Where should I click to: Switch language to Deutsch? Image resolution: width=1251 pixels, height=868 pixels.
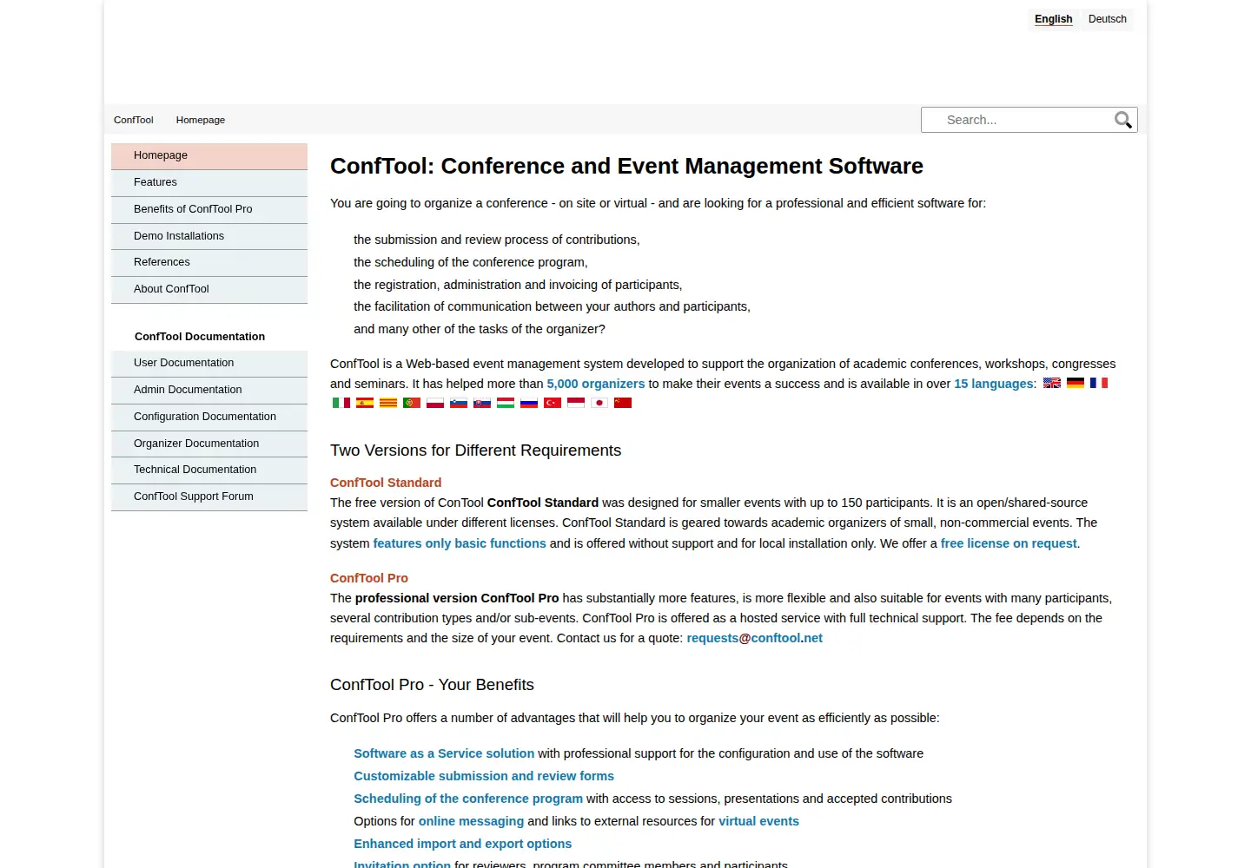[x=1107, y=19]
